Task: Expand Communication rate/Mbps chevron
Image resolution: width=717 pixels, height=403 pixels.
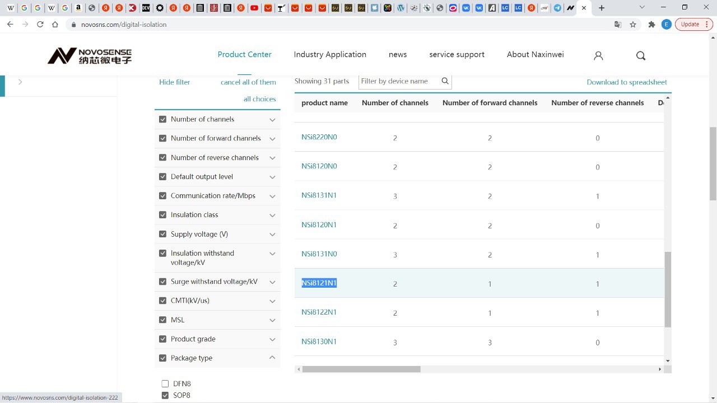Action: (272, 196)
